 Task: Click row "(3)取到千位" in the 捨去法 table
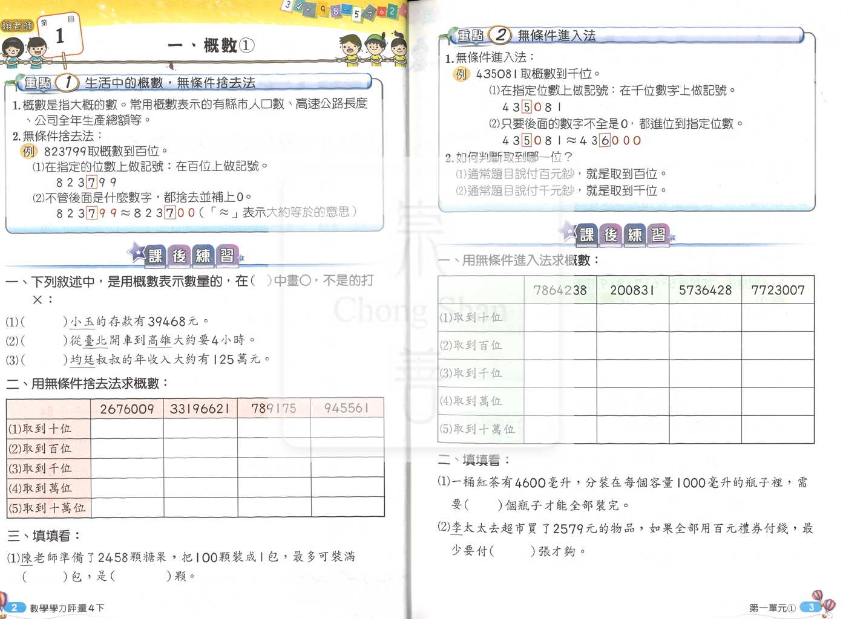click(195, 468)
